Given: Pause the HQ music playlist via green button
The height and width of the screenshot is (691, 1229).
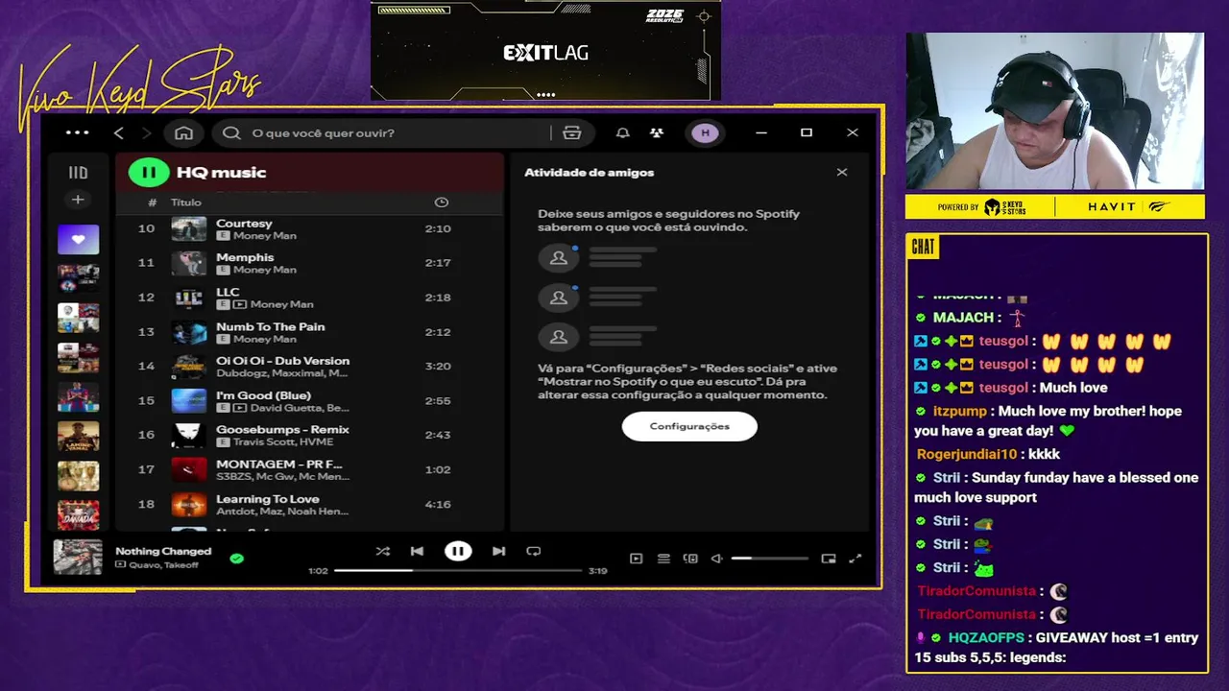Looking at the screenshot, I should (x=149, y=173).
